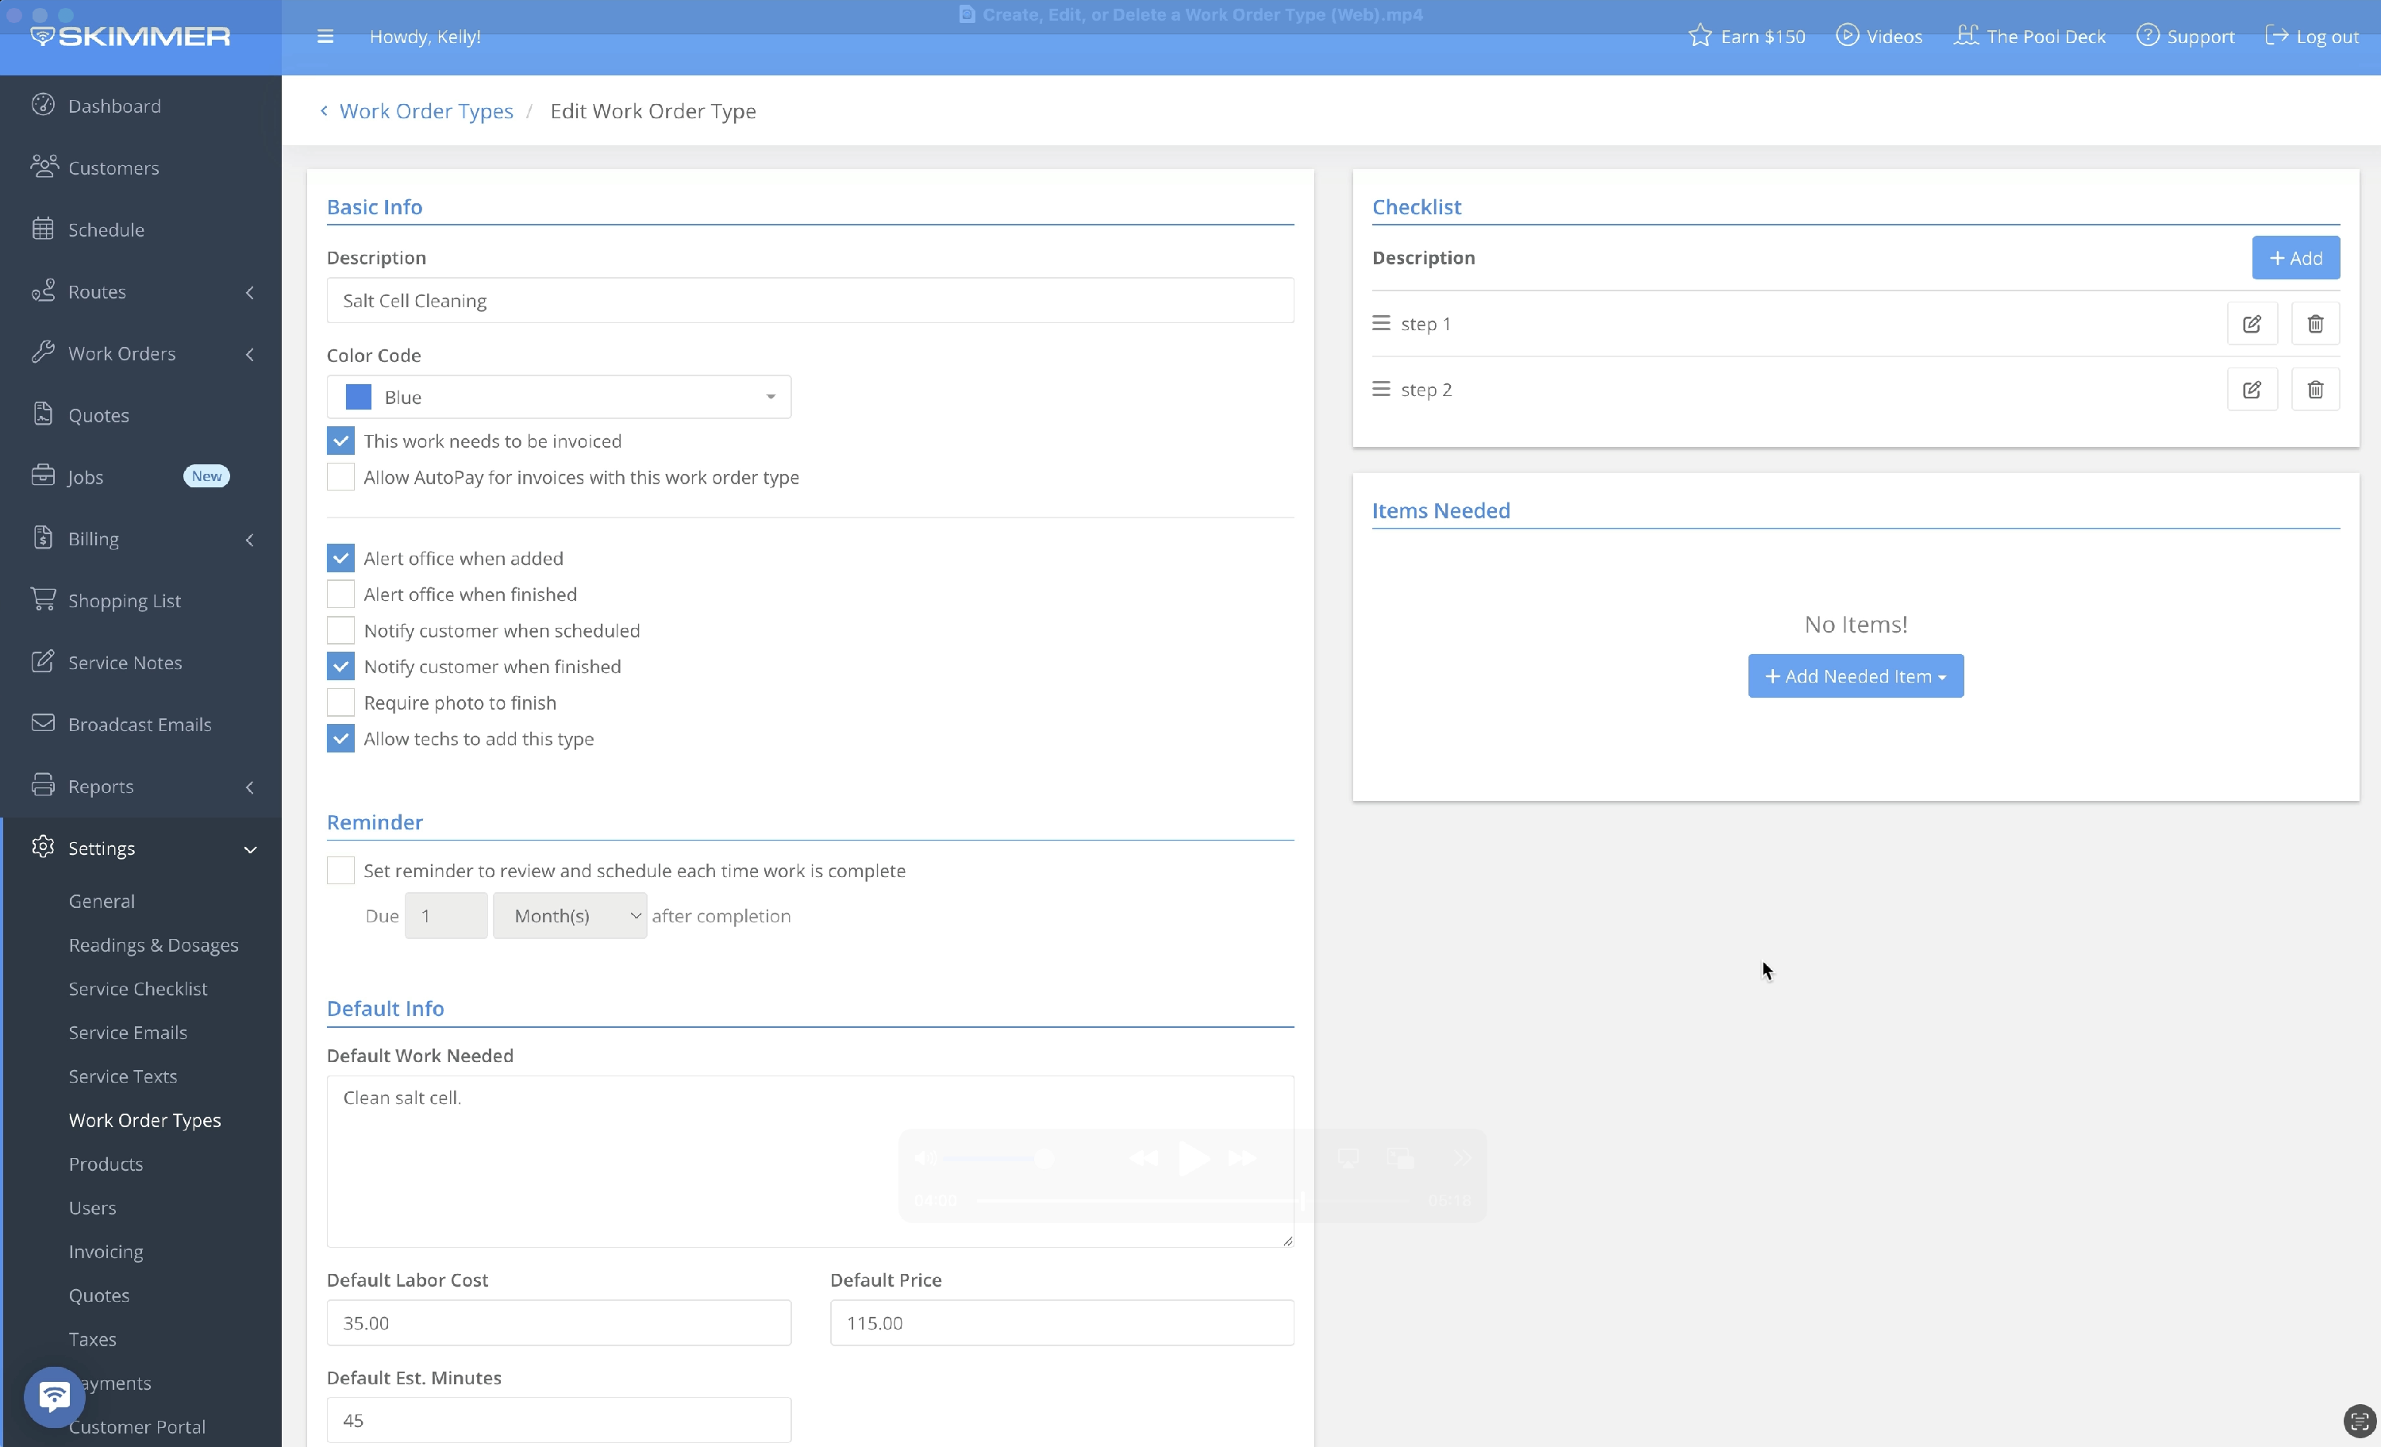Enable the Require photo to finish checkbox

(340, 702)
